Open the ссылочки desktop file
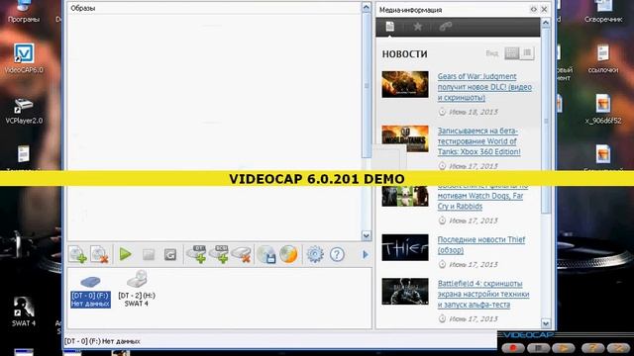 pyautogui.click(x=603, y=59)
